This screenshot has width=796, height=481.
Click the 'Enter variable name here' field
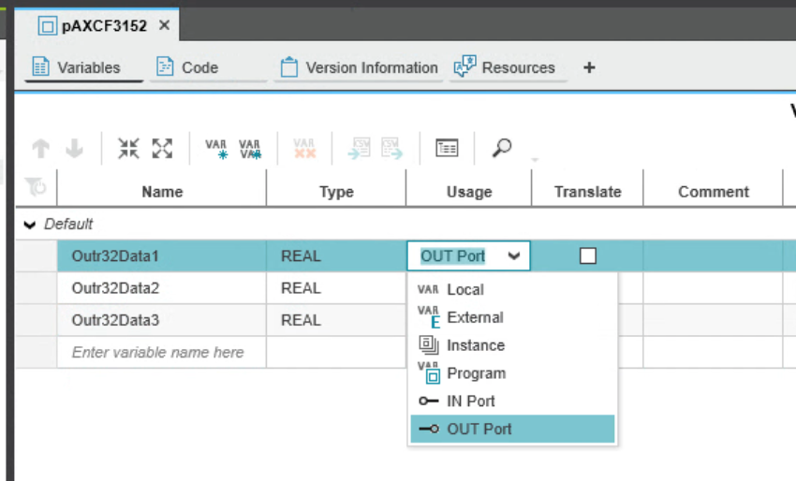point(162,352)
